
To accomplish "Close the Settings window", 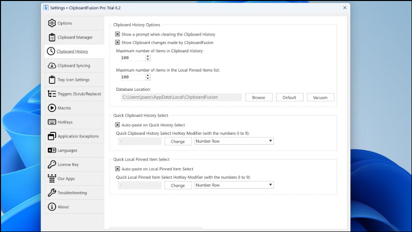I will [344, 7].
